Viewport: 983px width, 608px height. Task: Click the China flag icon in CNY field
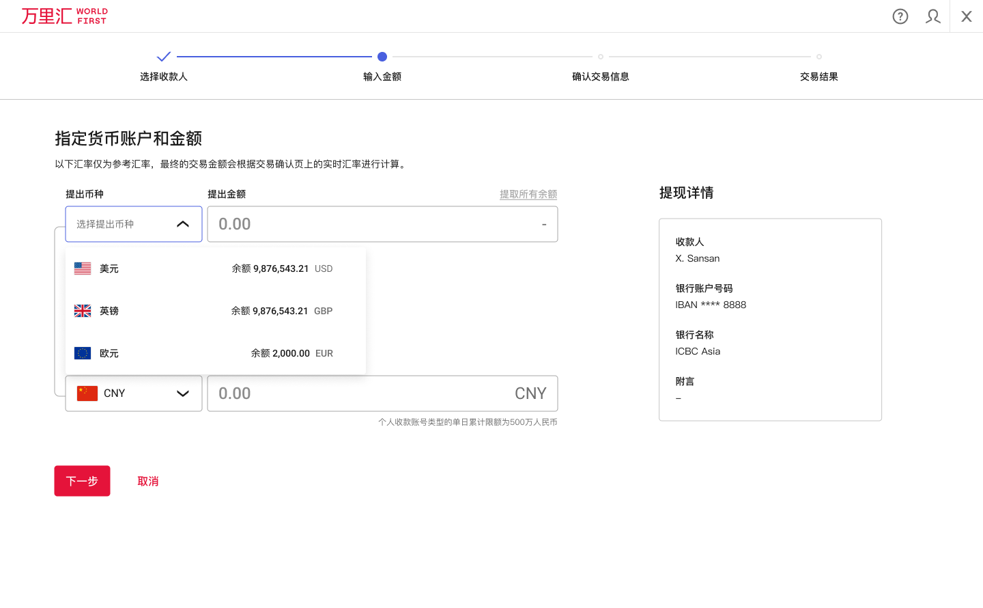87,393
